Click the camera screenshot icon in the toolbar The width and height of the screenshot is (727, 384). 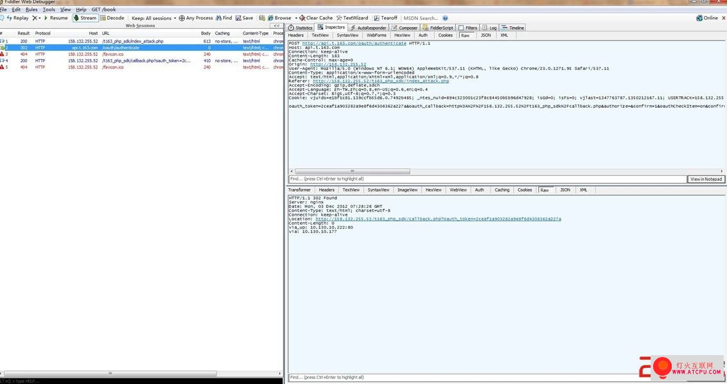pos(262,18)
